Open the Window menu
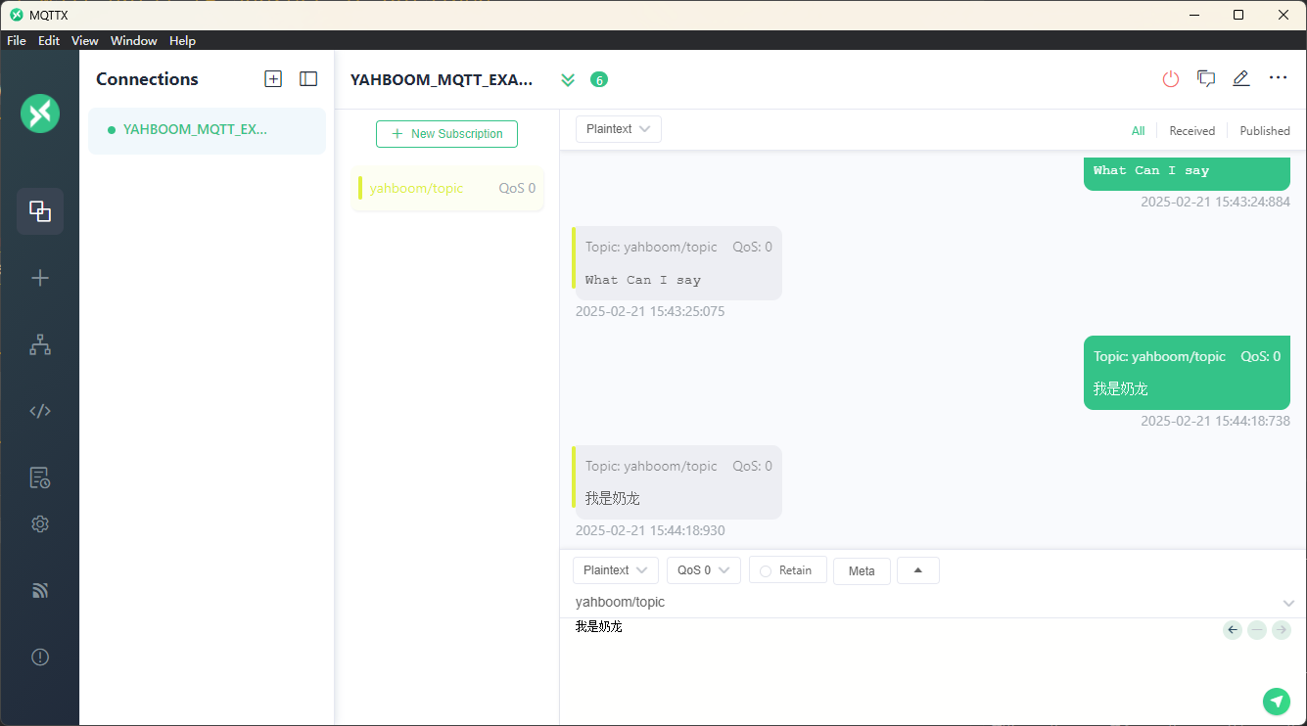Image resolution: width=1307 pixels, height=726 pixels. click(134, 41)
